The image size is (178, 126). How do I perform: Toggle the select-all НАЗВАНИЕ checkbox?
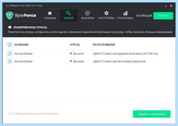click(x=10, y=44)
